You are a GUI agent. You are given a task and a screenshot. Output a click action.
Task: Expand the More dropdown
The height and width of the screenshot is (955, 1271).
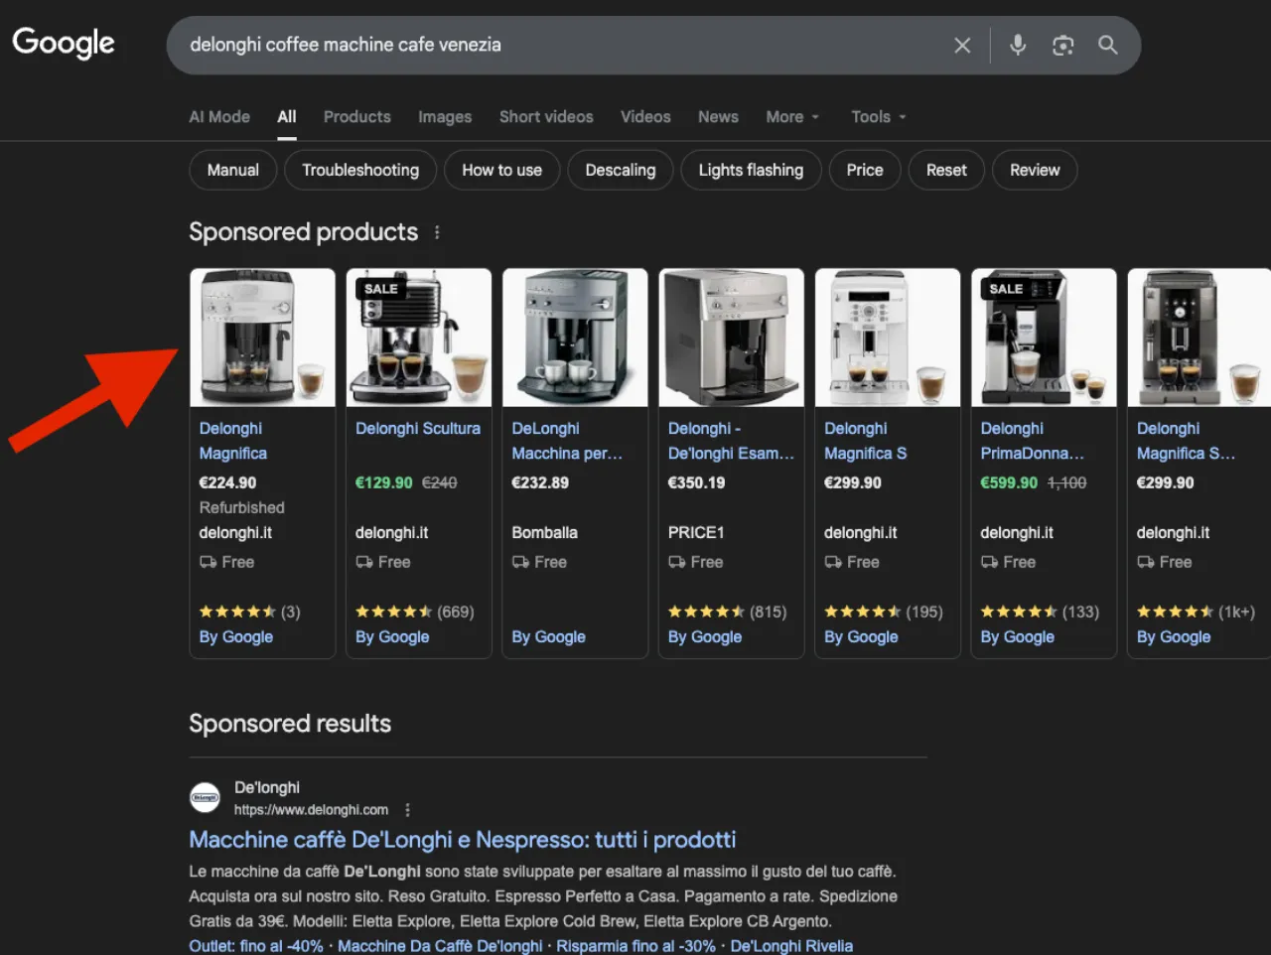pos(792,117)
